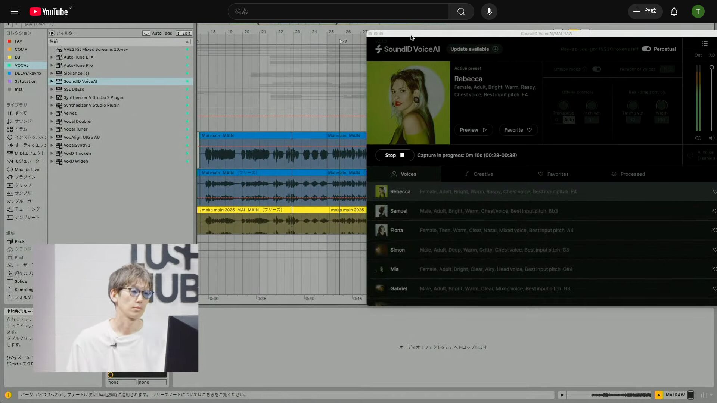The width and height of the screenshot is (717, 403).
Task: Select VVE2 Kit Mixed Screams 10.wav file
Action: 96,49
